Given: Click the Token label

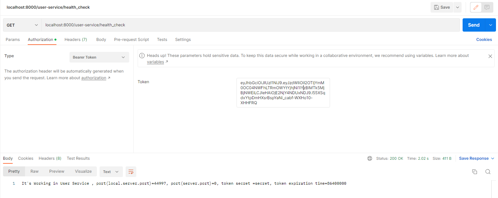Looking at the screenshot, I should coord(143,82).
